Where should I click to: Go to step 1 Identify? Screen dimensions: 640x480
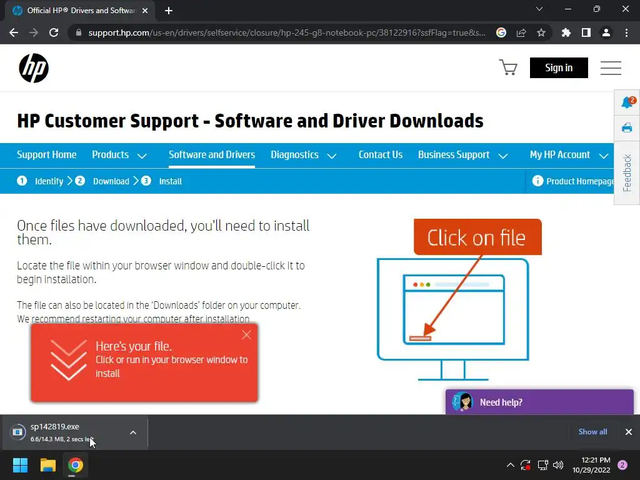40,181
